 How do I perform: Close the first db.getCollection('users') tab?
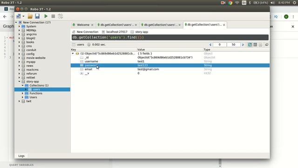(x=136, y=25)
